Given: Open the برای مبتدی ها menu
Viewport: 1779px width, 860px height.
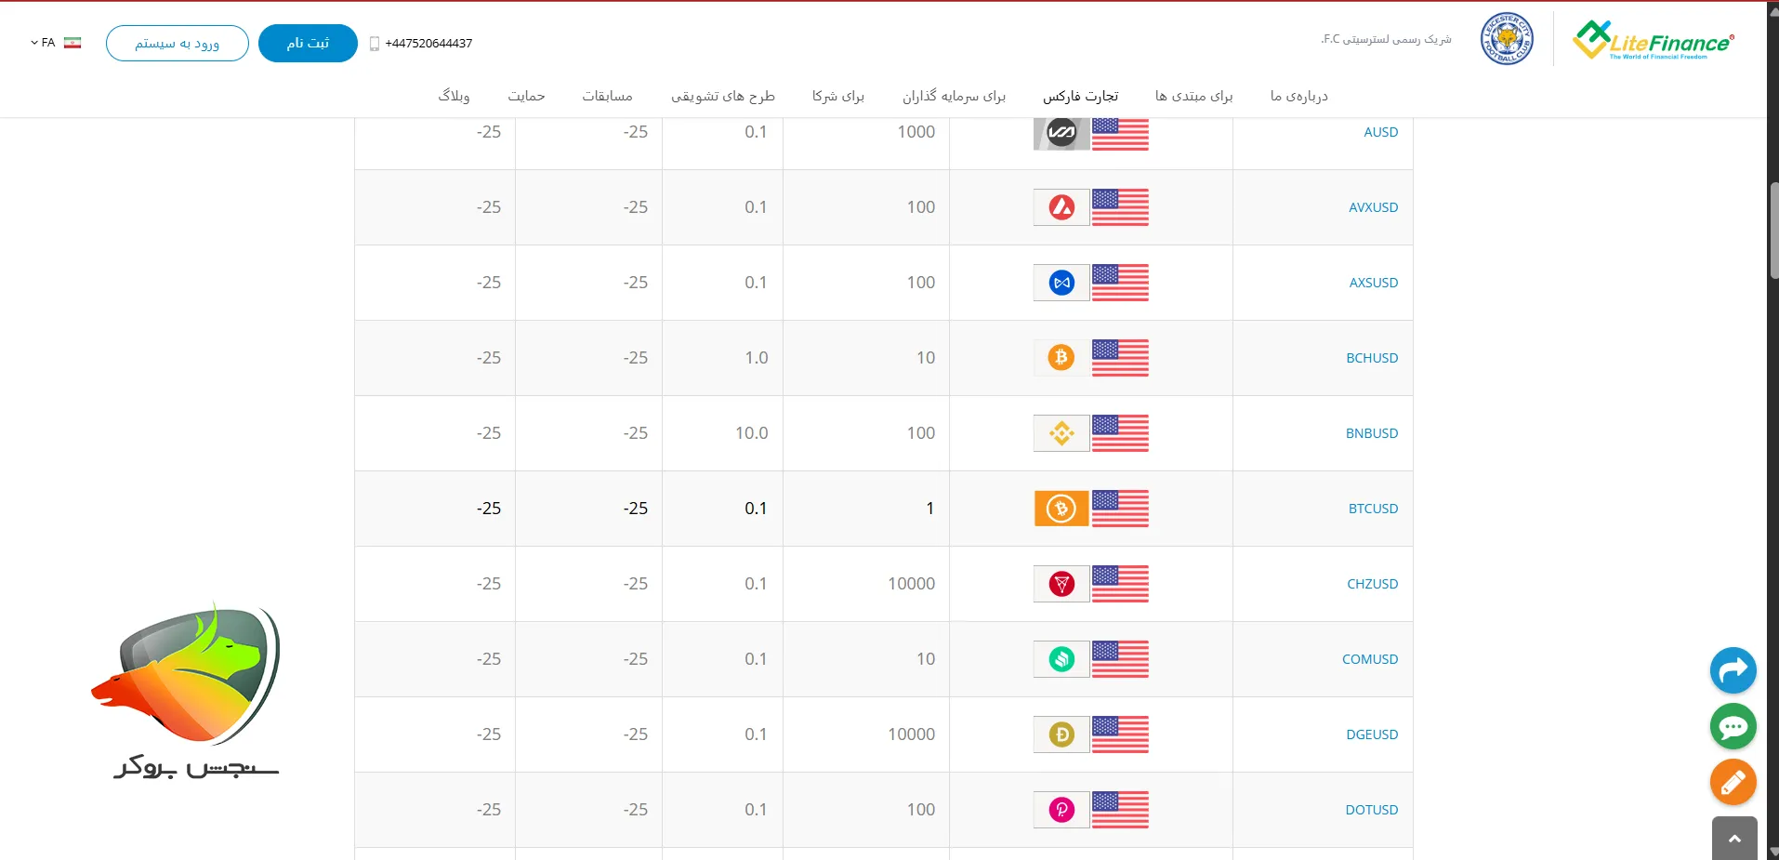Looking at the screenshot, I should (x=1193, y=97).
